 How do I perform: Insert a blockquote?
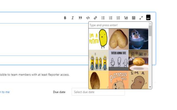[80, 18]
